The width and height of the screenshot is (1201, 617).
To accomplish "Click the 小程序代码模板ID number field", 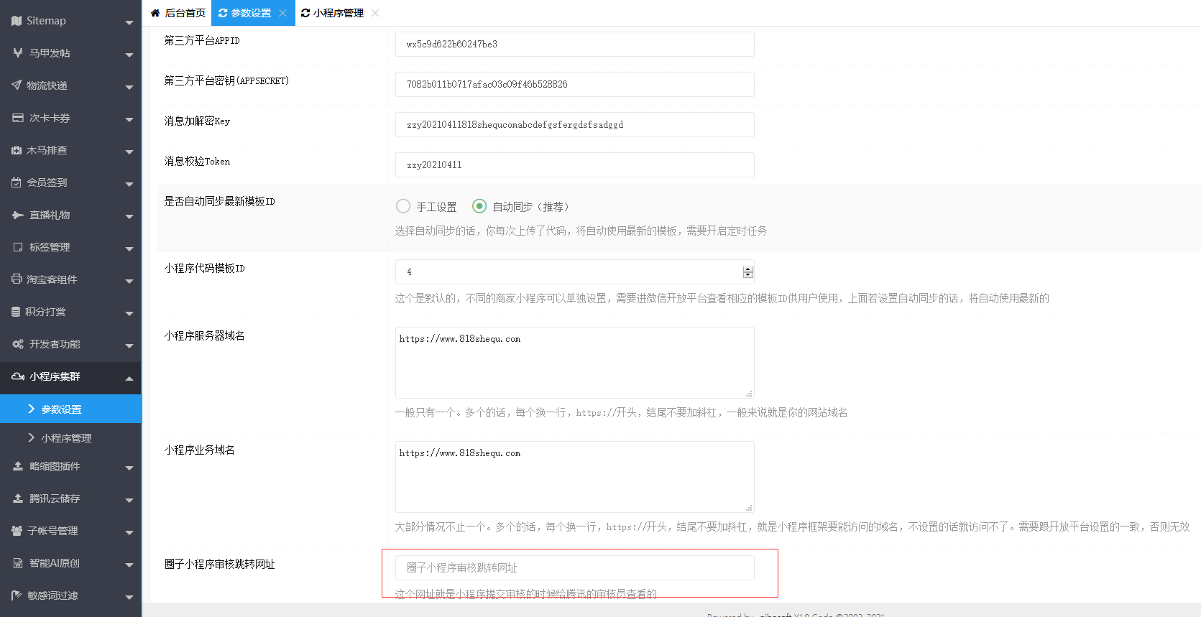I will [x=574, y=272].
